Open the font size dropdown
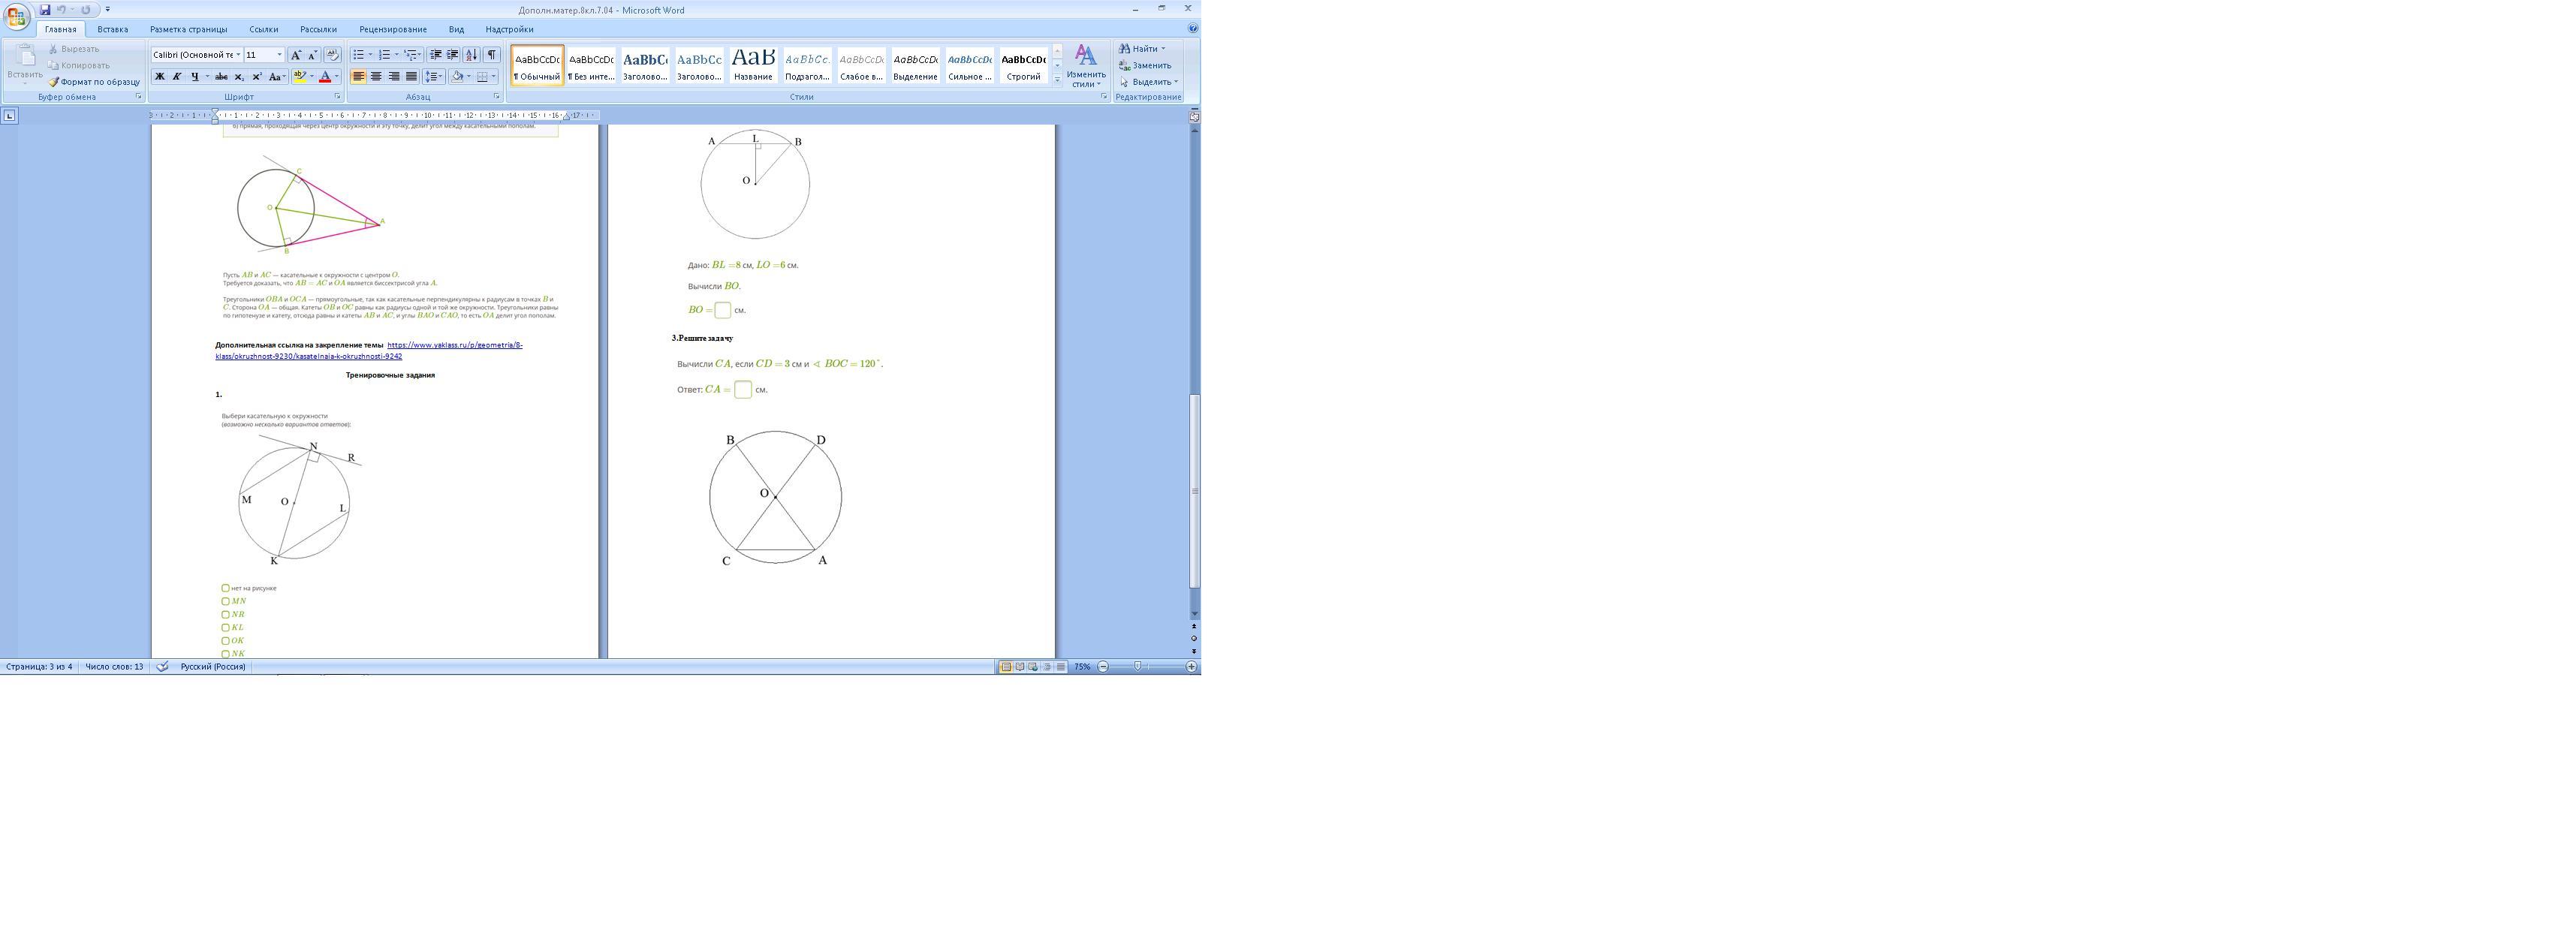The width and height of the screenshot is (2576, 948). [x=279, y=55]
